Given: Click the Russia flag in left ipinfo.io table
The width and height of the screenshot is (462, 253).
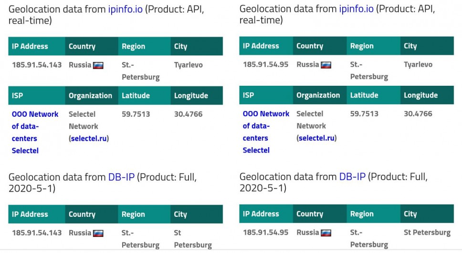Looking at the screenshot, I should (98, 65).
